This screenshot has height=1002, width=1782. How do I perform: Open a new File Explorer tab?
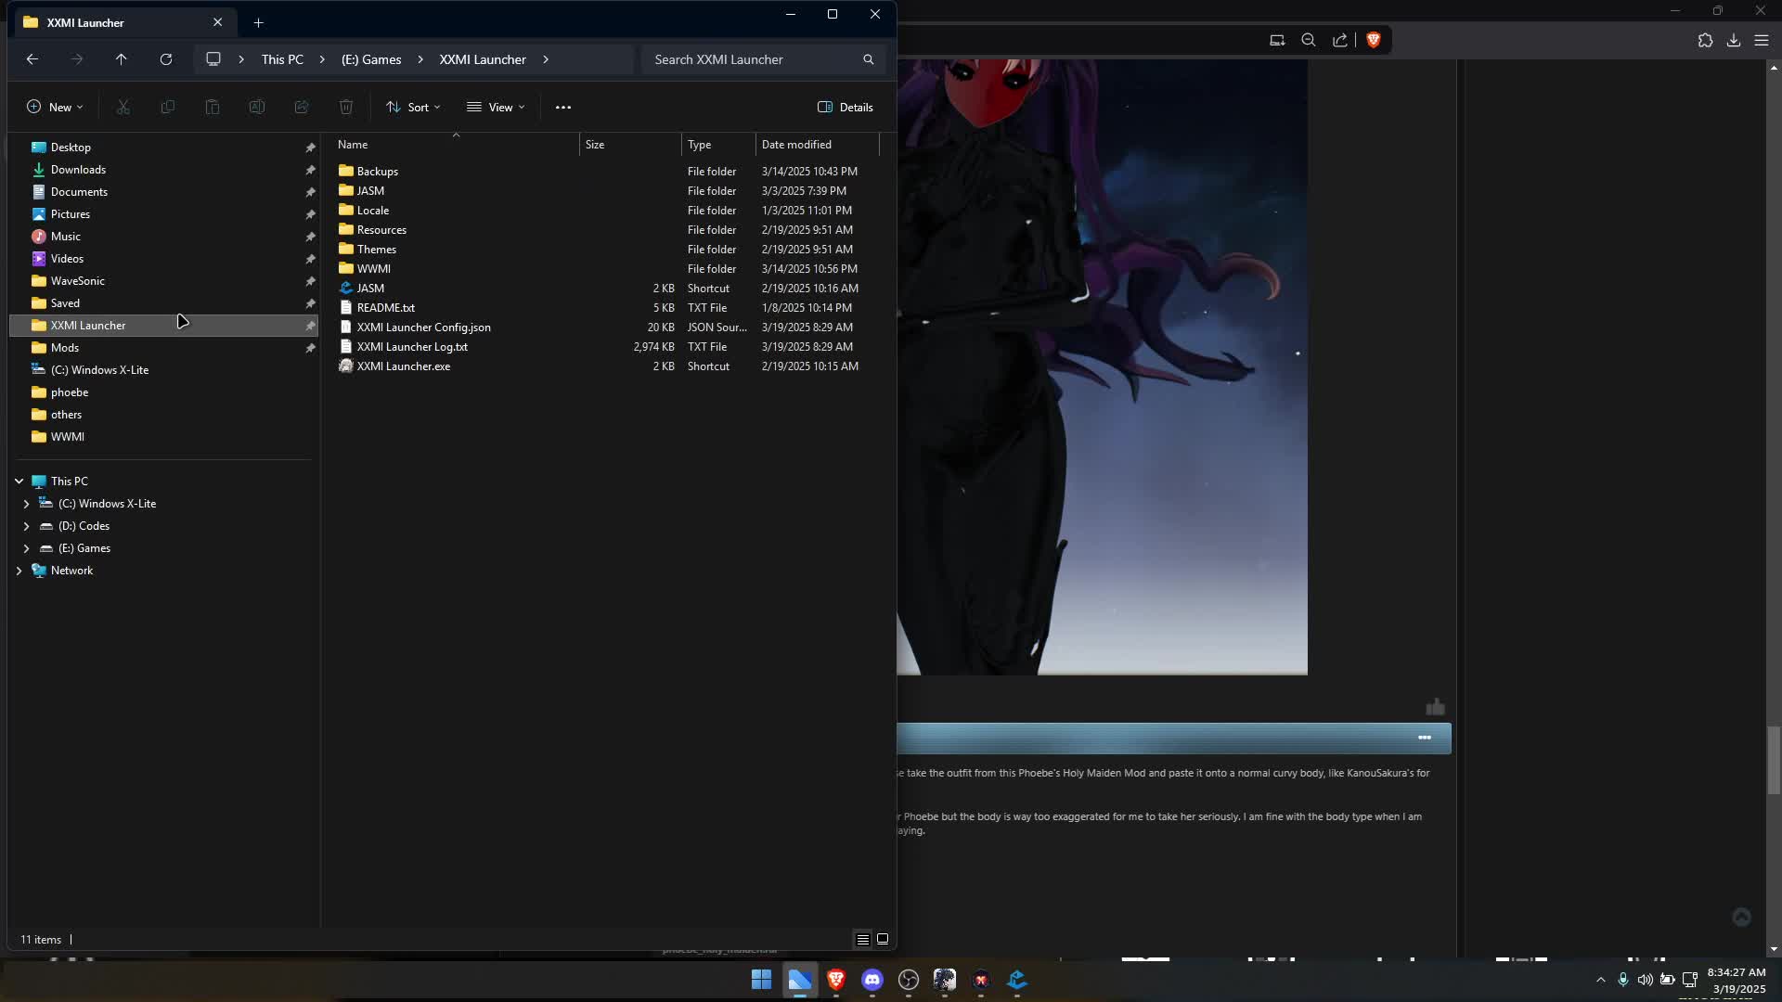click(x=259, y=22)
